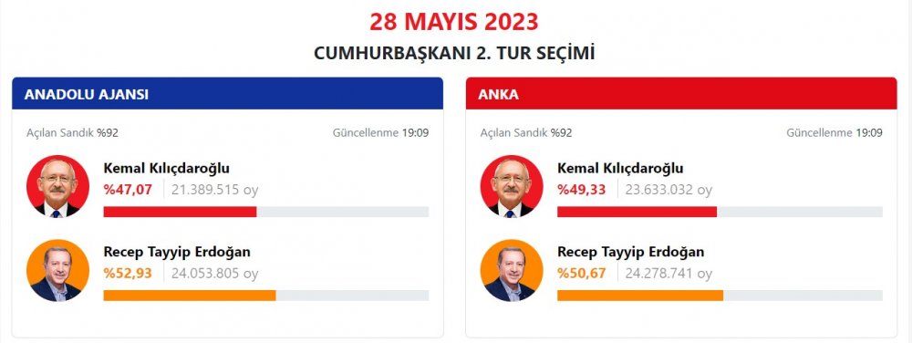Click Erdoğan's photo in Anadolu Ajansı panel
The width and height of the screenshot is (912, 343).
57,270
